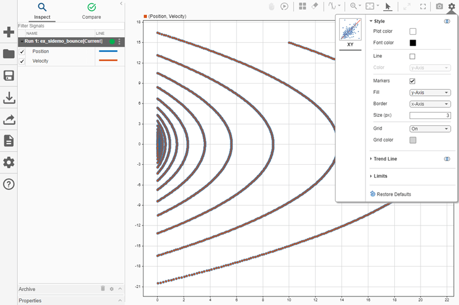This screenshot has height=305, width=459.
Task: Open the marker Fill dropdown
Action: coord(430,92)
